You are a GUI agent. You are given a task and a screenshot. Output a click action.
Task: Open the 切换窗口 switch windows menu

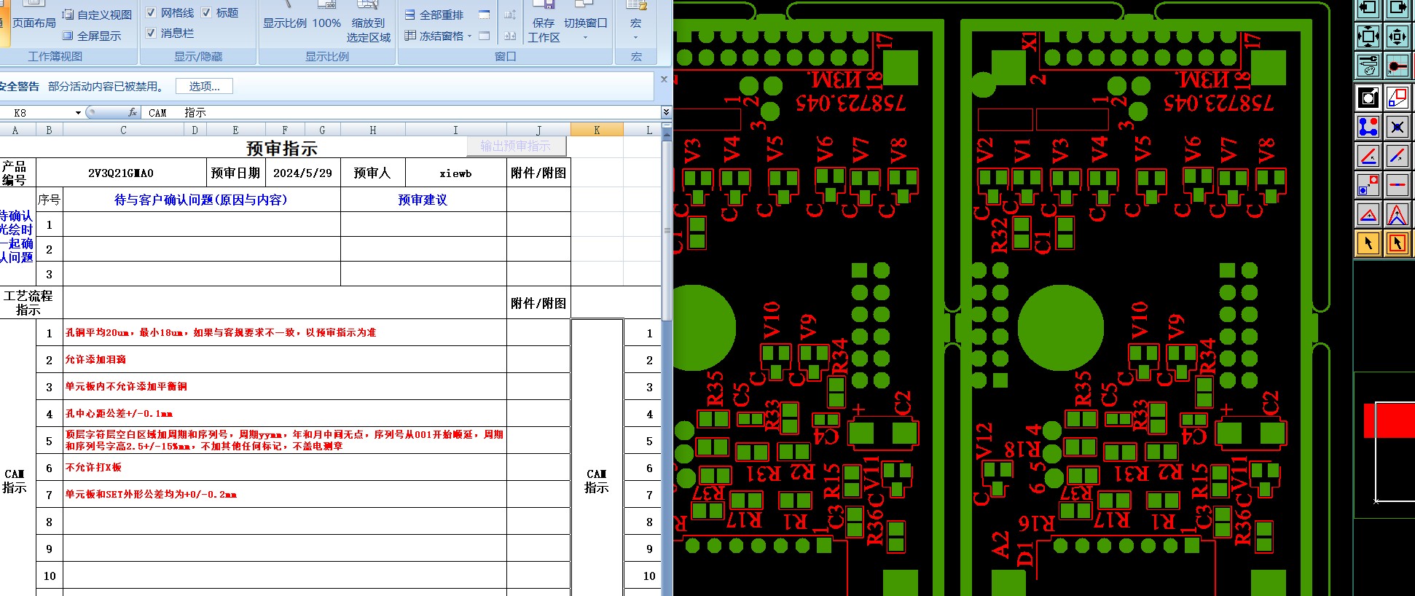pos(585,28)
